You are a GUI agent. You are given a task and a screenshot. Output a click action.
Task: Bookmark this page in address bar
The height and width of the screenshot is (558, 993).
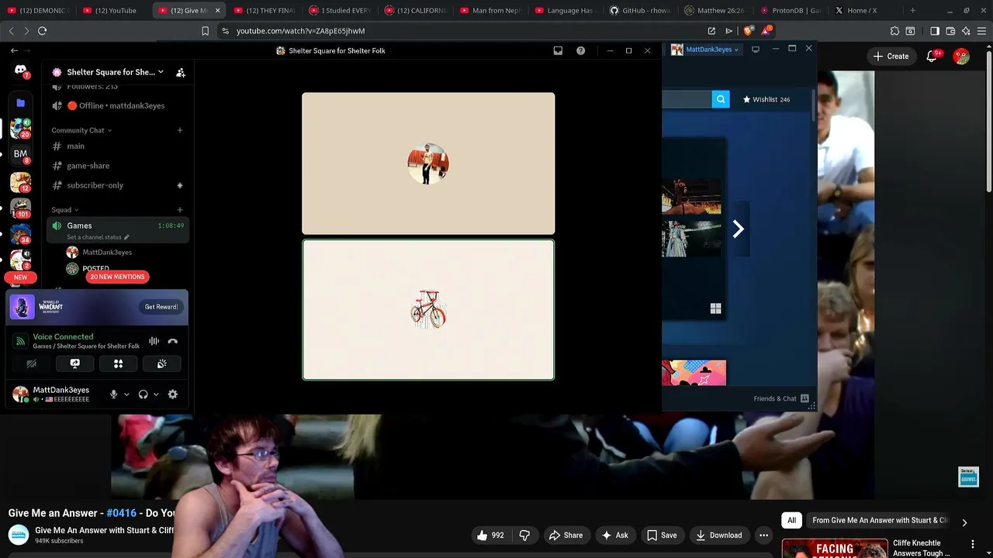click(x=205, y=31)
